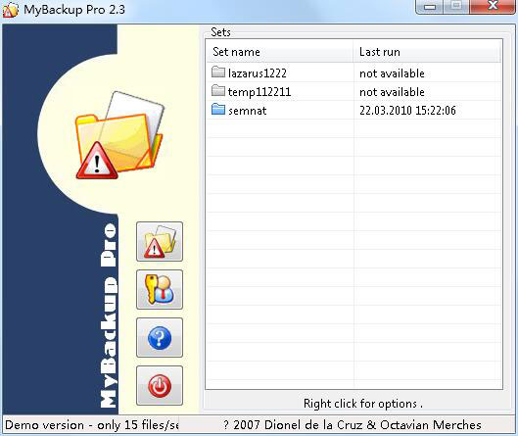Click the large folder warning logo

119,135
